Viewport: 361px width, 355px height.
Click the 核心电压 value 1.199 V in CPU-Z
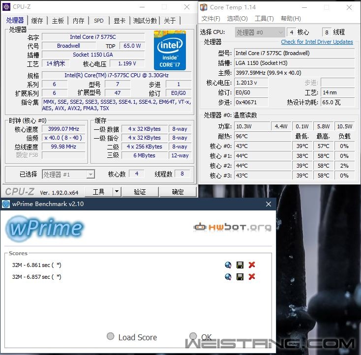127,63
